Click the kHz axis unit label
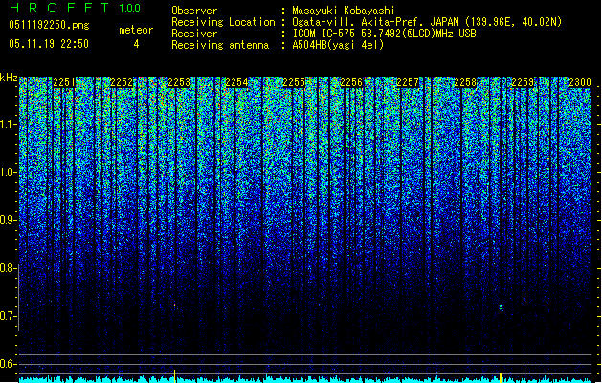 point(9,78)
